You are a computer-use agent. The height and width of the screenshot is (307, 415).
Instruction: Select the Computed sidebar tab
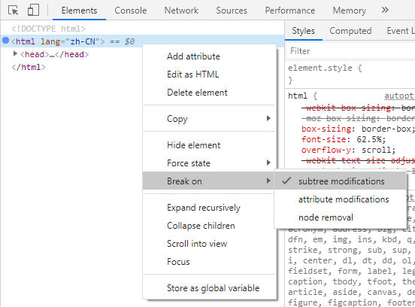click(350, 31)
